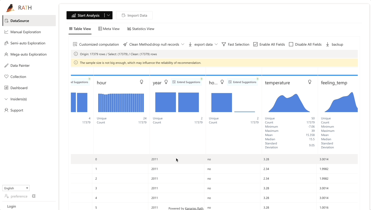Expand the Insiders section in sidebar
371x210 pixels.
(x=18, y=99)
